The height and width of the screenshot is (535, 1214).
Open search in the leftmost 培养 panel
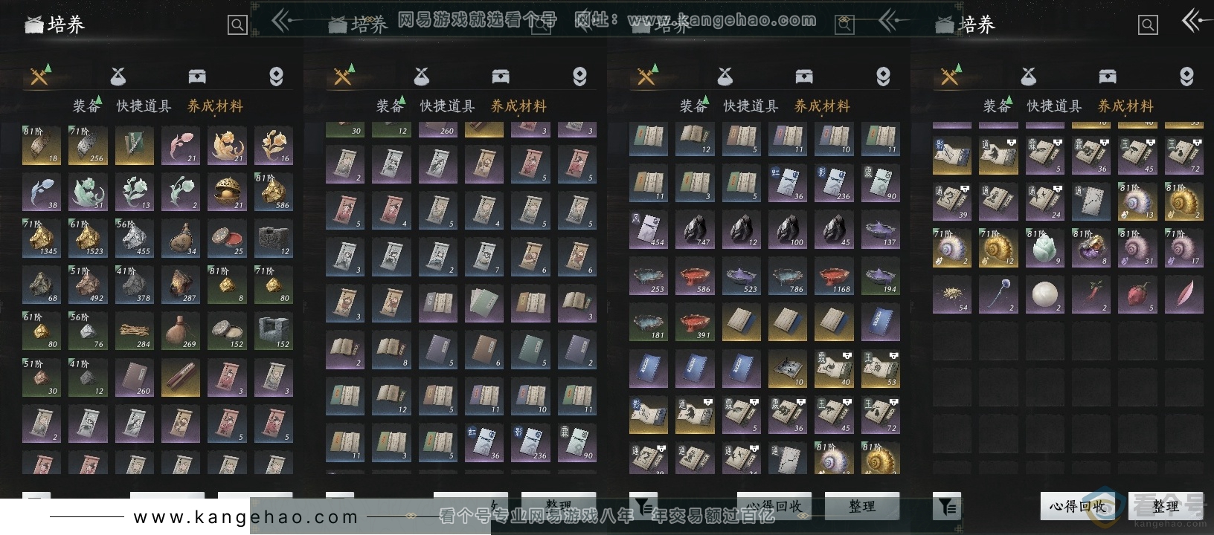pyautogui.click(x=237, y=25)
